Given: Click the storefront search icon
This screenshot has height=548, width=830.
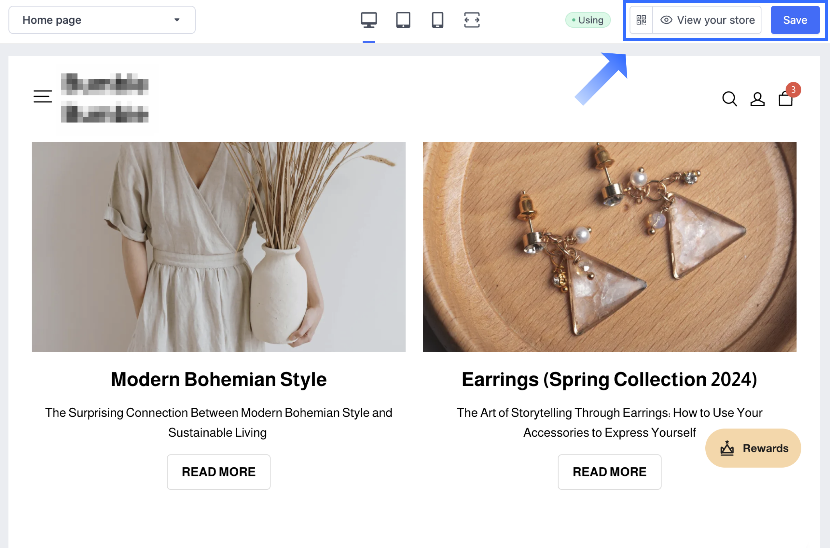Looking at the screenshot, I should pyautogui.click(x=729, y=99).
